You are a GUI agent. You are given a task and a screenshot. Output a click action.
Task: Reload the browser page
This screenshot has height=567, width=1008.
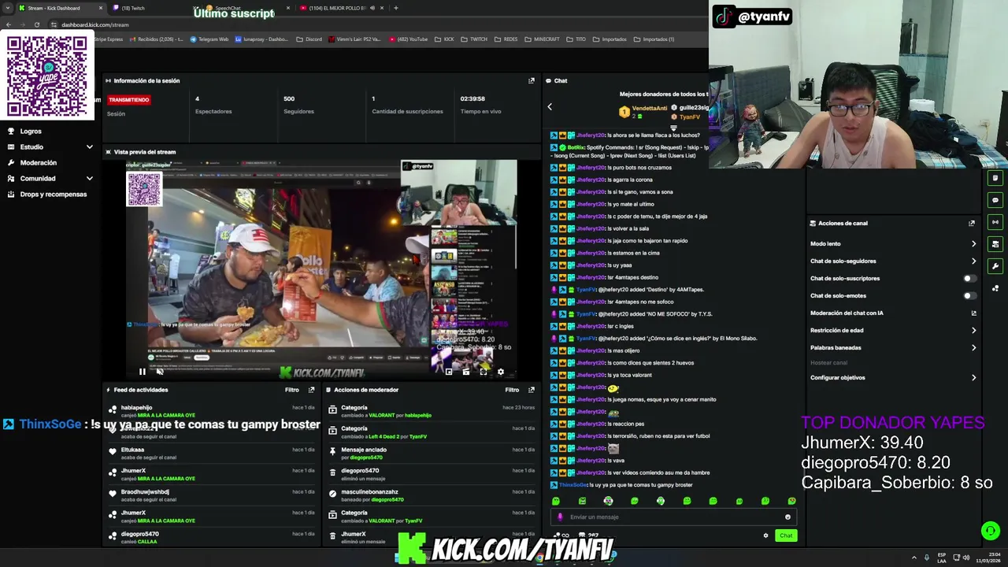(36, 24)
